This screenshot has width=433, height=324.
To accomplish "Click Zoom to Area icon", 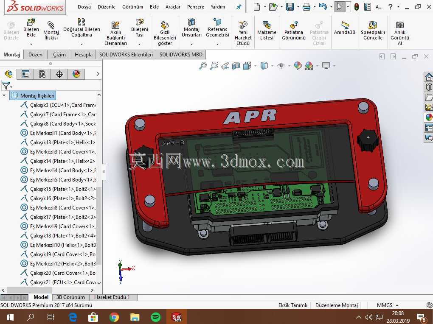I will click(214, 66).
